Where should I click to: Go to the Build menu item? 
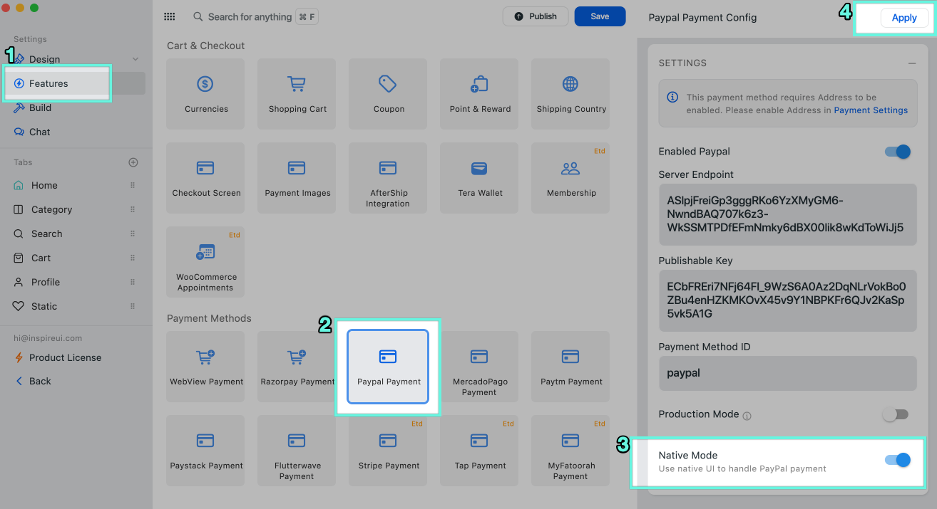40,107
